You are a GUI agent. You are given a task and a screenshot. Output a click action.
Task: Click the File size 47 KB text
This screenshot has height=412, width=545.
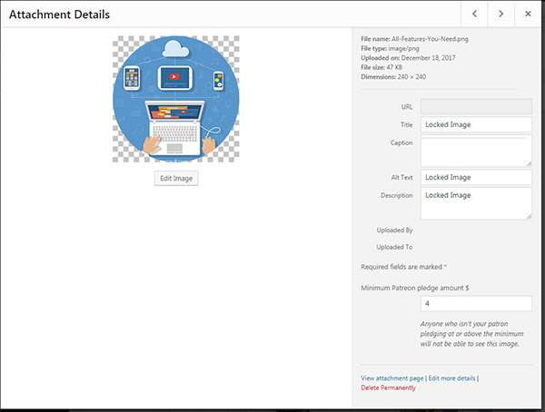[381, 67]
